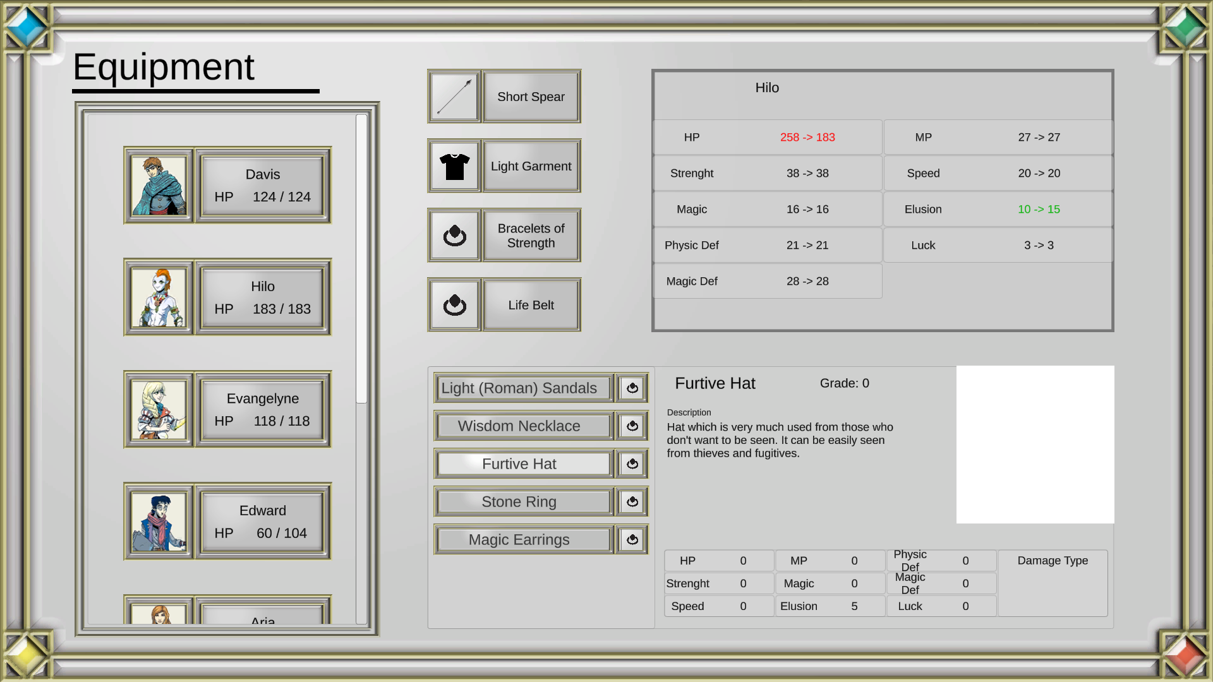Click the character list scrollbar handle
1213x682 pixels.
pyautogui.click(x=361, y=259)
